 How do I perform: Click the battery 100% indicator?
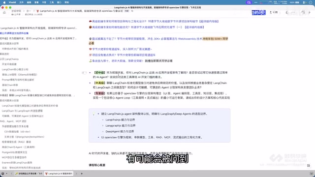click(294, 2)
